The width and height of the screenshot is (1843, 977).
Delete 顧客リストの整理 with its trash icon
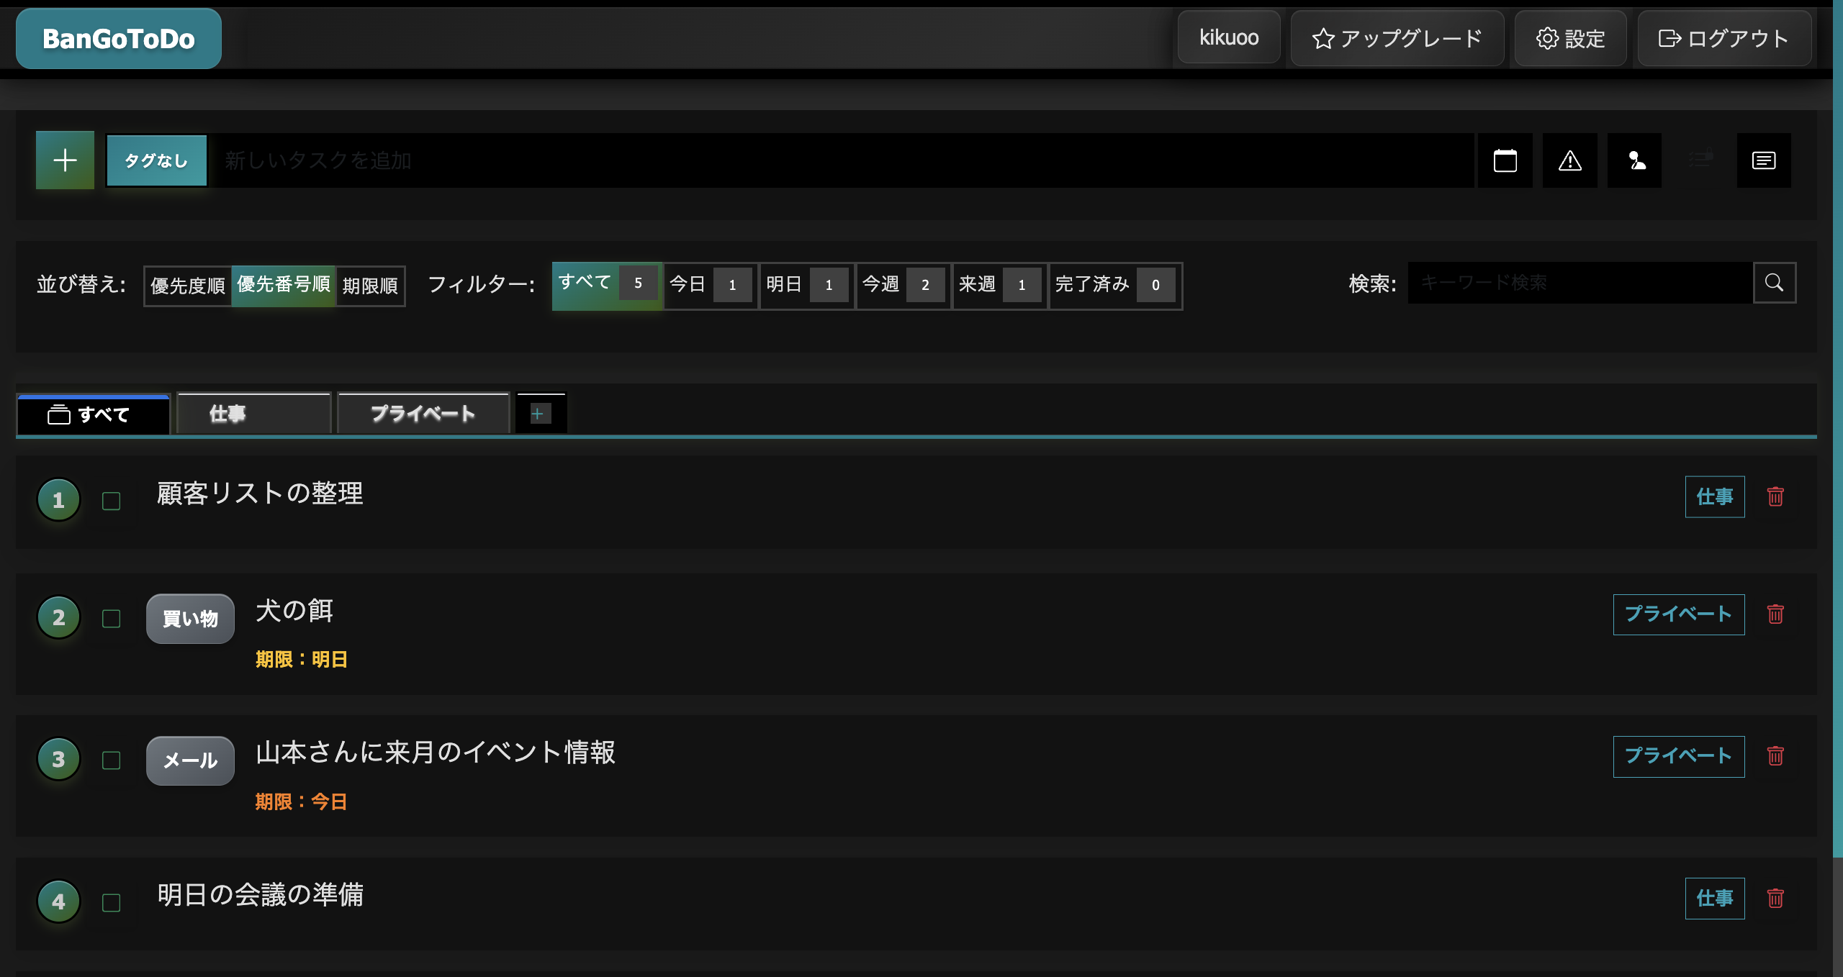pos(1775,496)
